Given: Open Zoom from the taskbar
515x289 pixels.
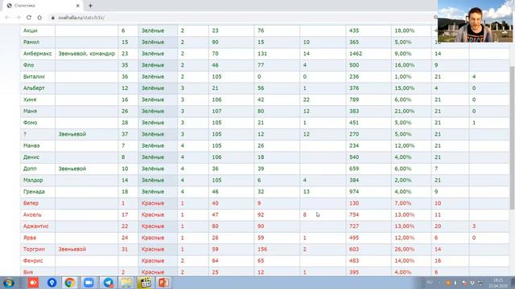Looking at the screenshot, I should coord(89,283).
